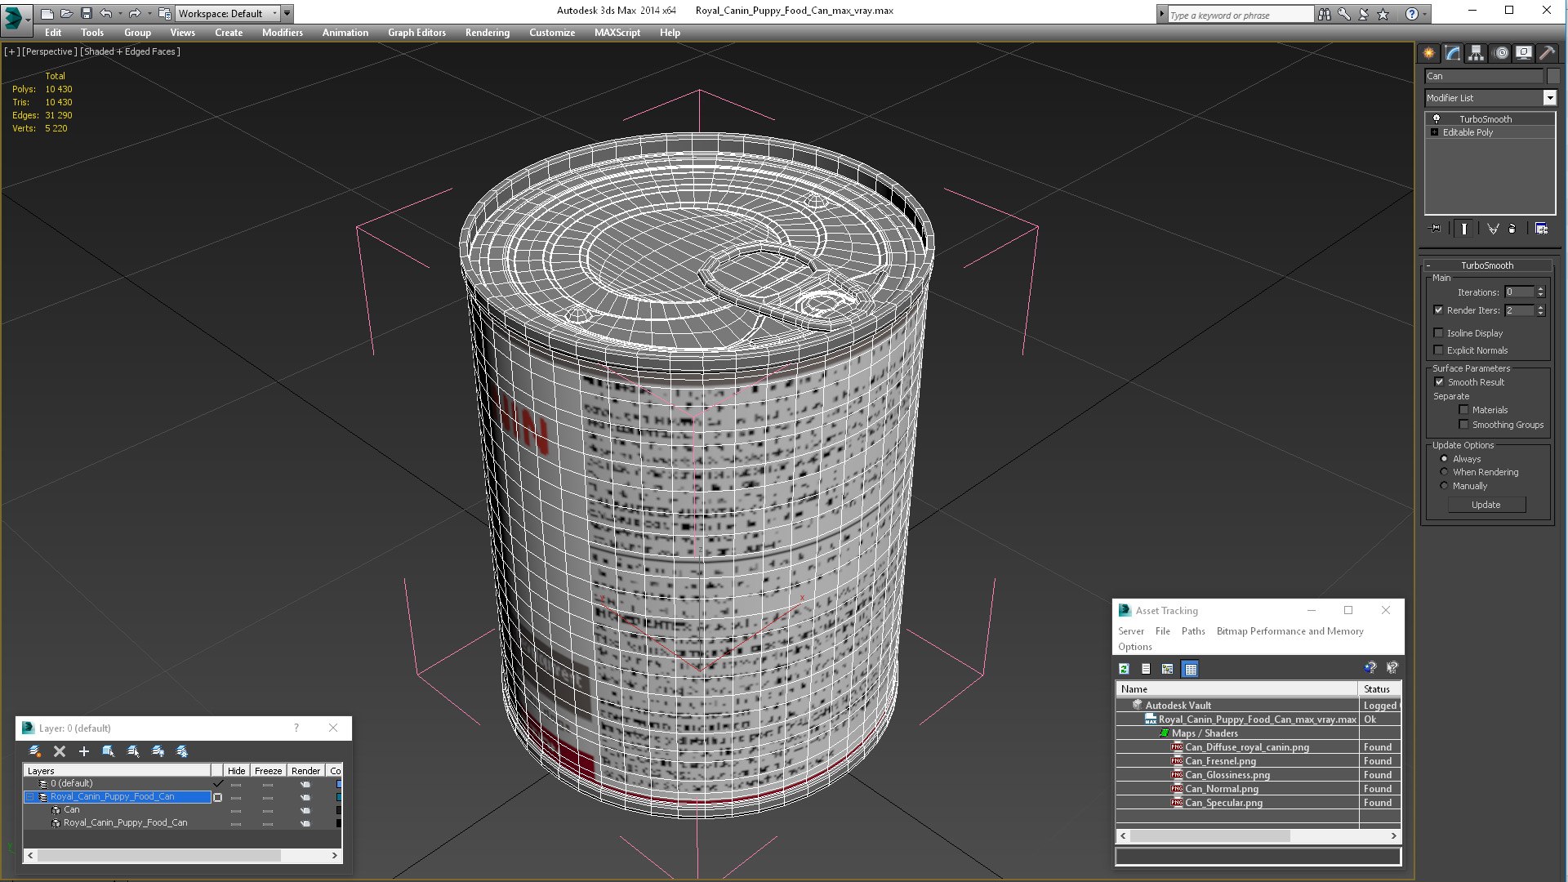Open the Rendering menu
The image size is (1568, 882).
[x=488, y=33]
